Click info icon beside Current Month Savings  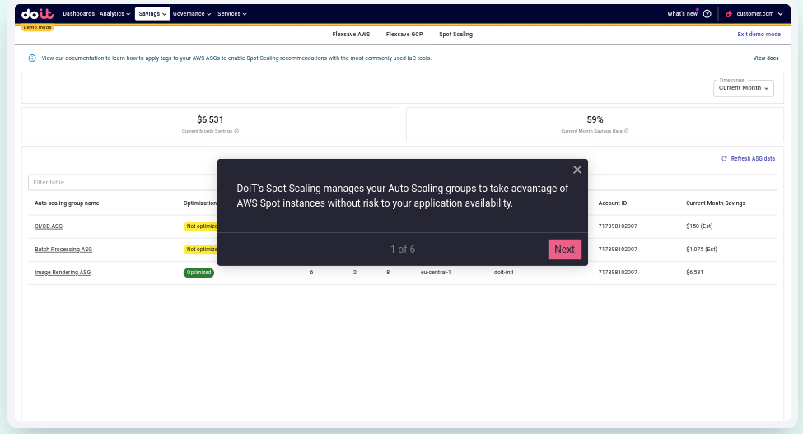[x=236, y=131]
